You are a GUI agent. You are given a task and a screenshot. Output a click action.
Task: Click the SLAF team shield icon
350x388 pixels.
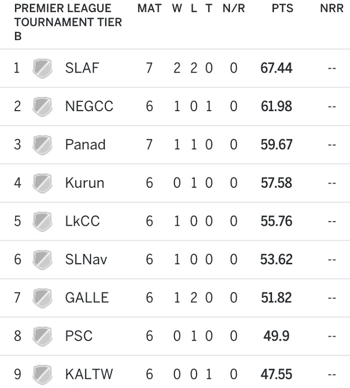(x=42, y=68)
